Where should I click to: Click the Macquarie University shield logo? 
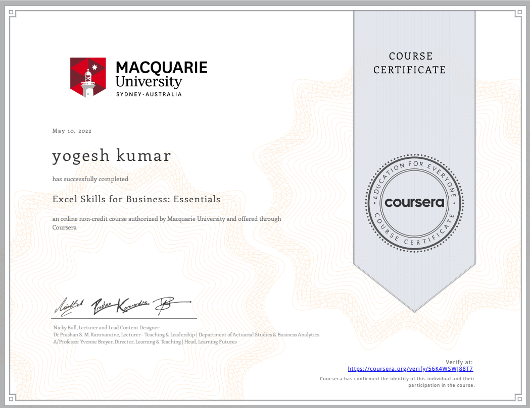(89, 77)
